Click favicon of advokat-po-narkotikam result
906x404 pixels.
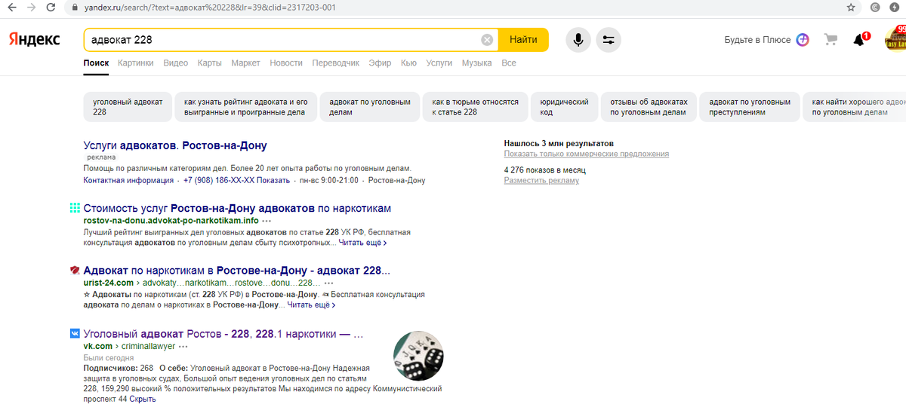click(x=75, y=207)
